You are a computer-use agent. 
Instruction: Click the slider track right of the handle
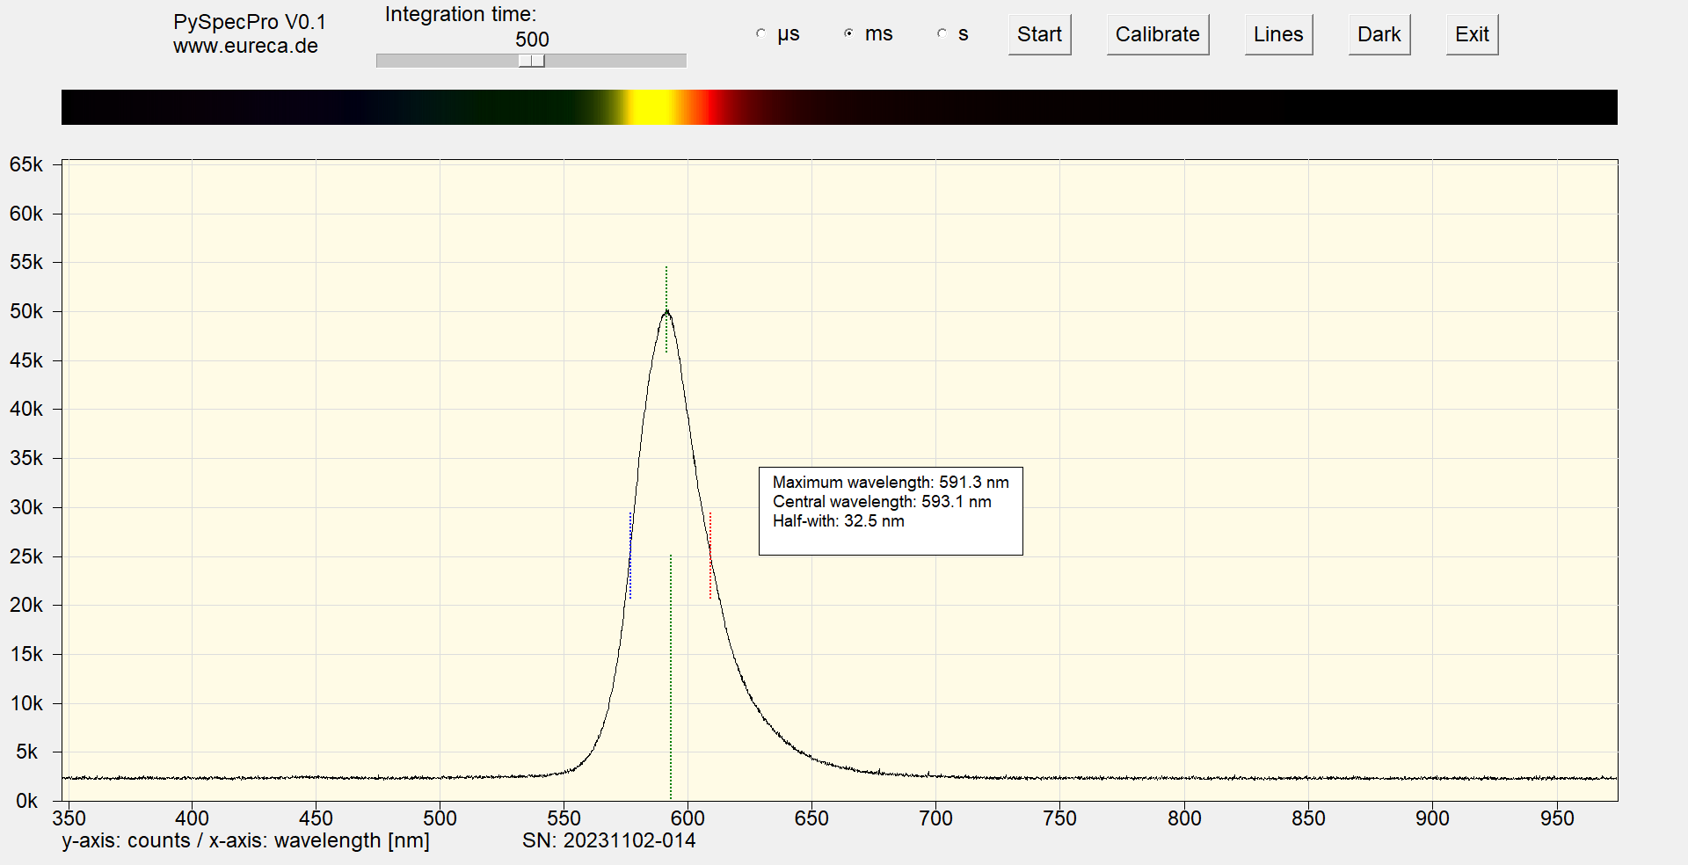tap(615, 61)
